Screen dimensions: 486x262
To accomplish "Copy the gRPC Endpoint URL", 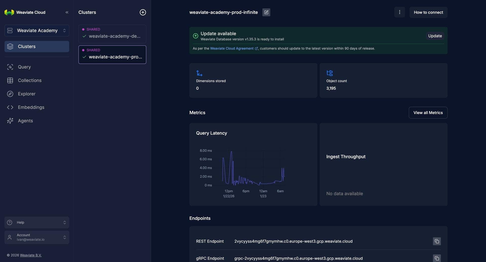I will [437, 258].
